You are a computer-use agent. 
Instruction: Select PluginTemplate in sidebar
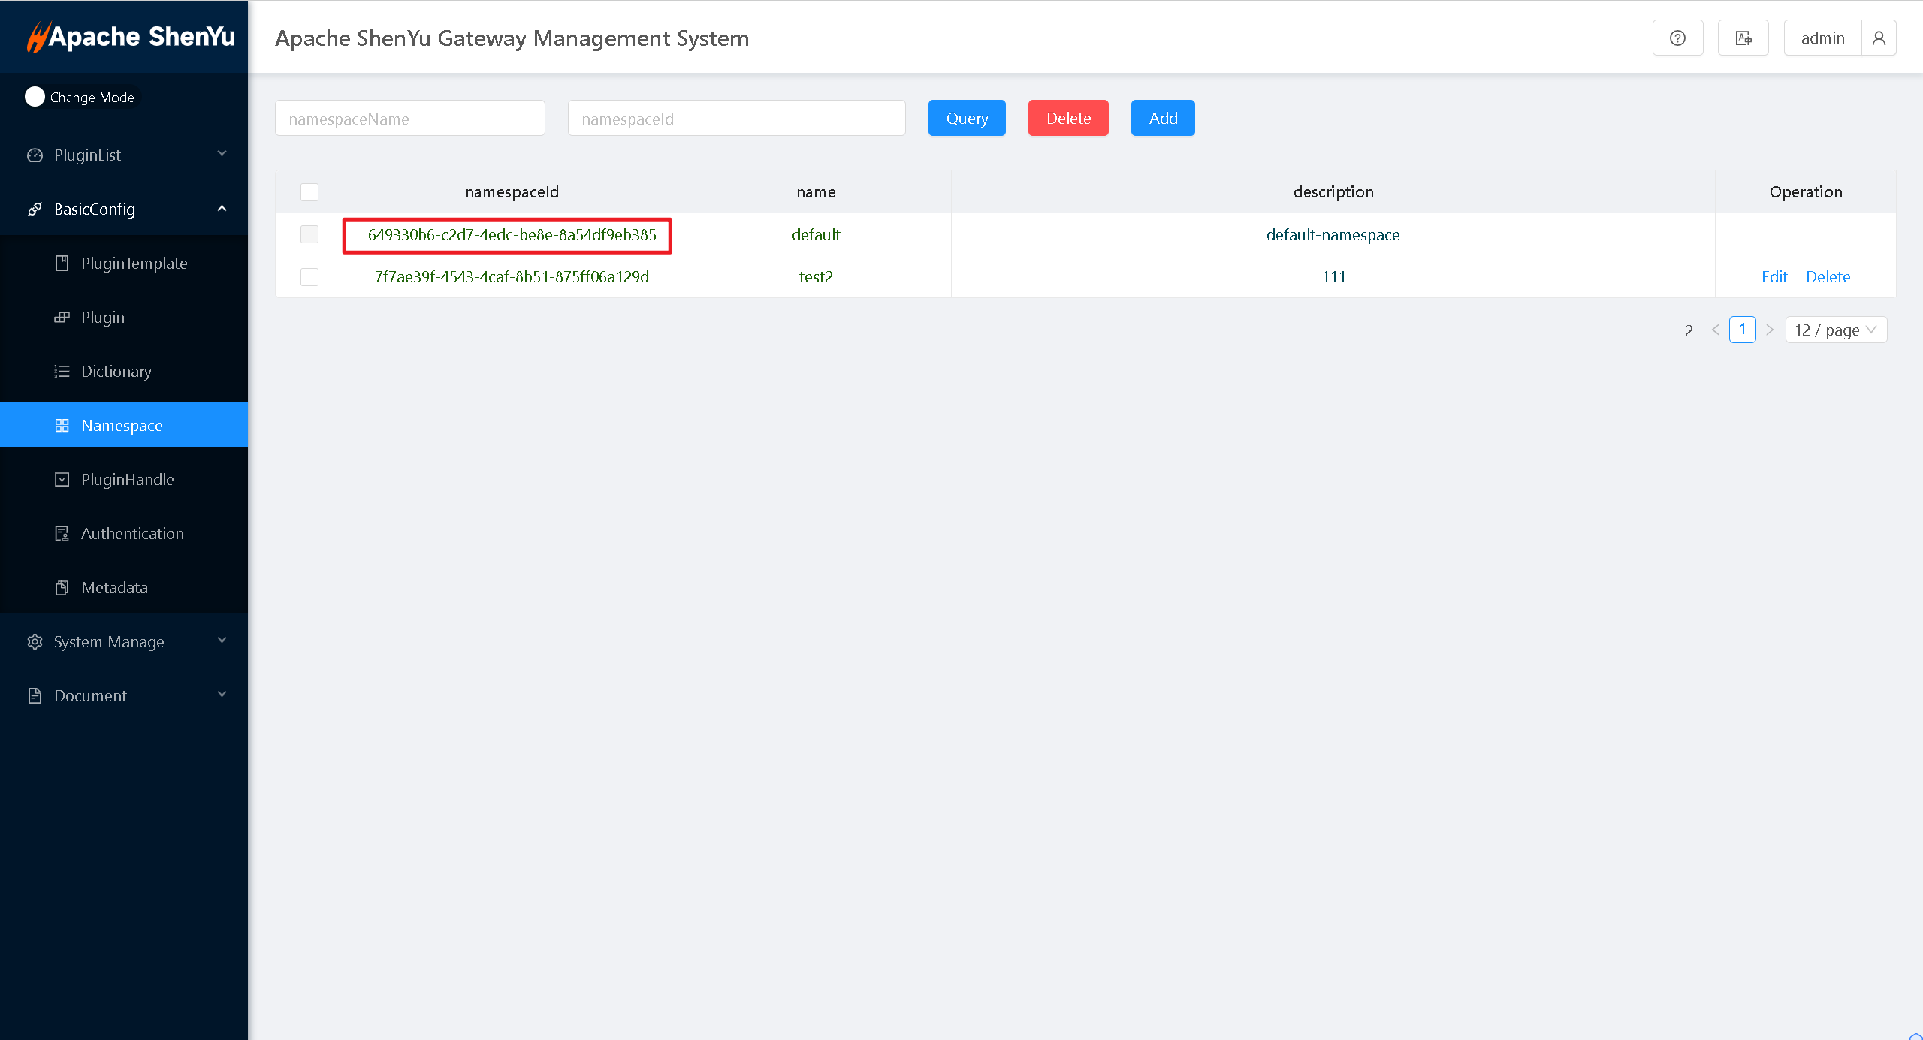pos(134,264)
